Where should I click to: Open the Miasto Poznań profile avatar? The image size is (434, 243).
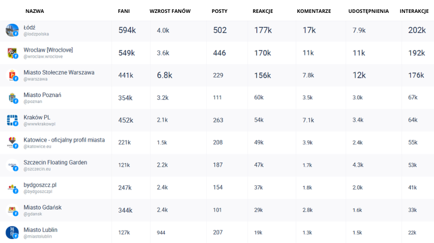pyautogui.click(x=12, y=98)
